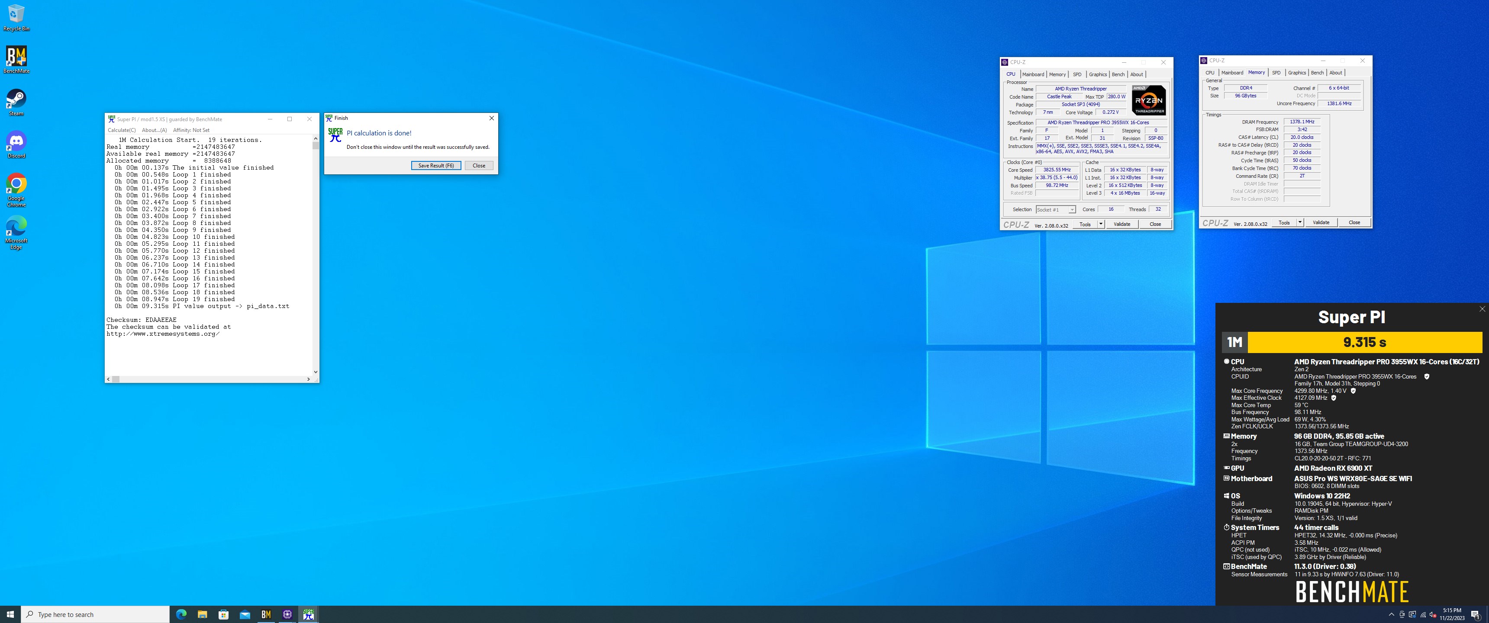
Task: Open the Mail app from the taskbar
Action: [x=245, y=614]
